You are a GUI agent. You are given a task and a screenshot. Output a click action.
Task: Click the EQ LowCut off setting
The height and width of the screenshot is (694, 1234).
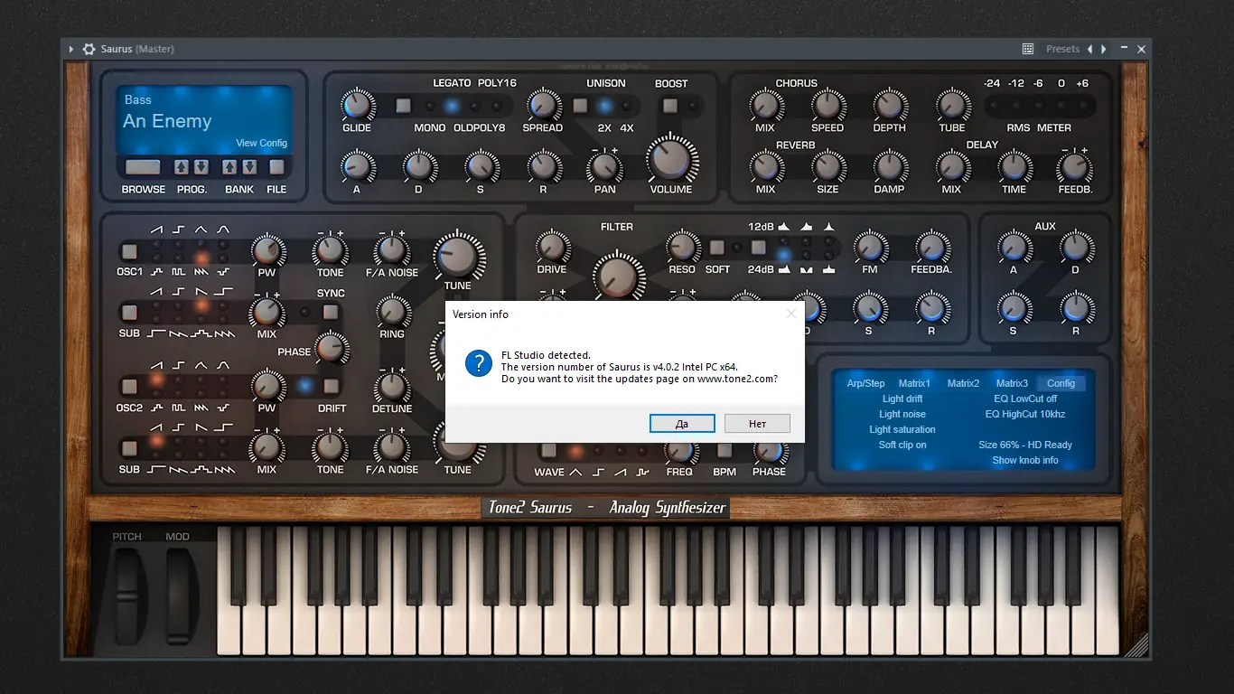1025,399
